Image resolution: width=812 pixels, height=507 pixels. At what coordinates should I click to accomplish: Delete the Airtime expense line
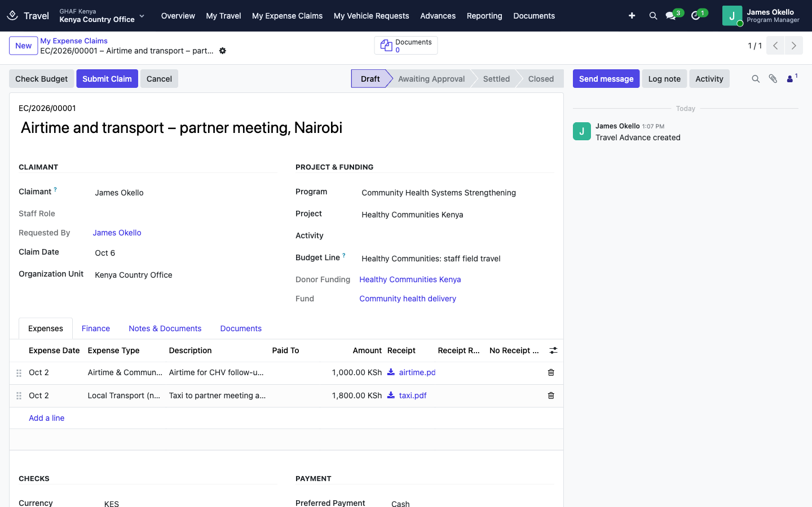551,372
